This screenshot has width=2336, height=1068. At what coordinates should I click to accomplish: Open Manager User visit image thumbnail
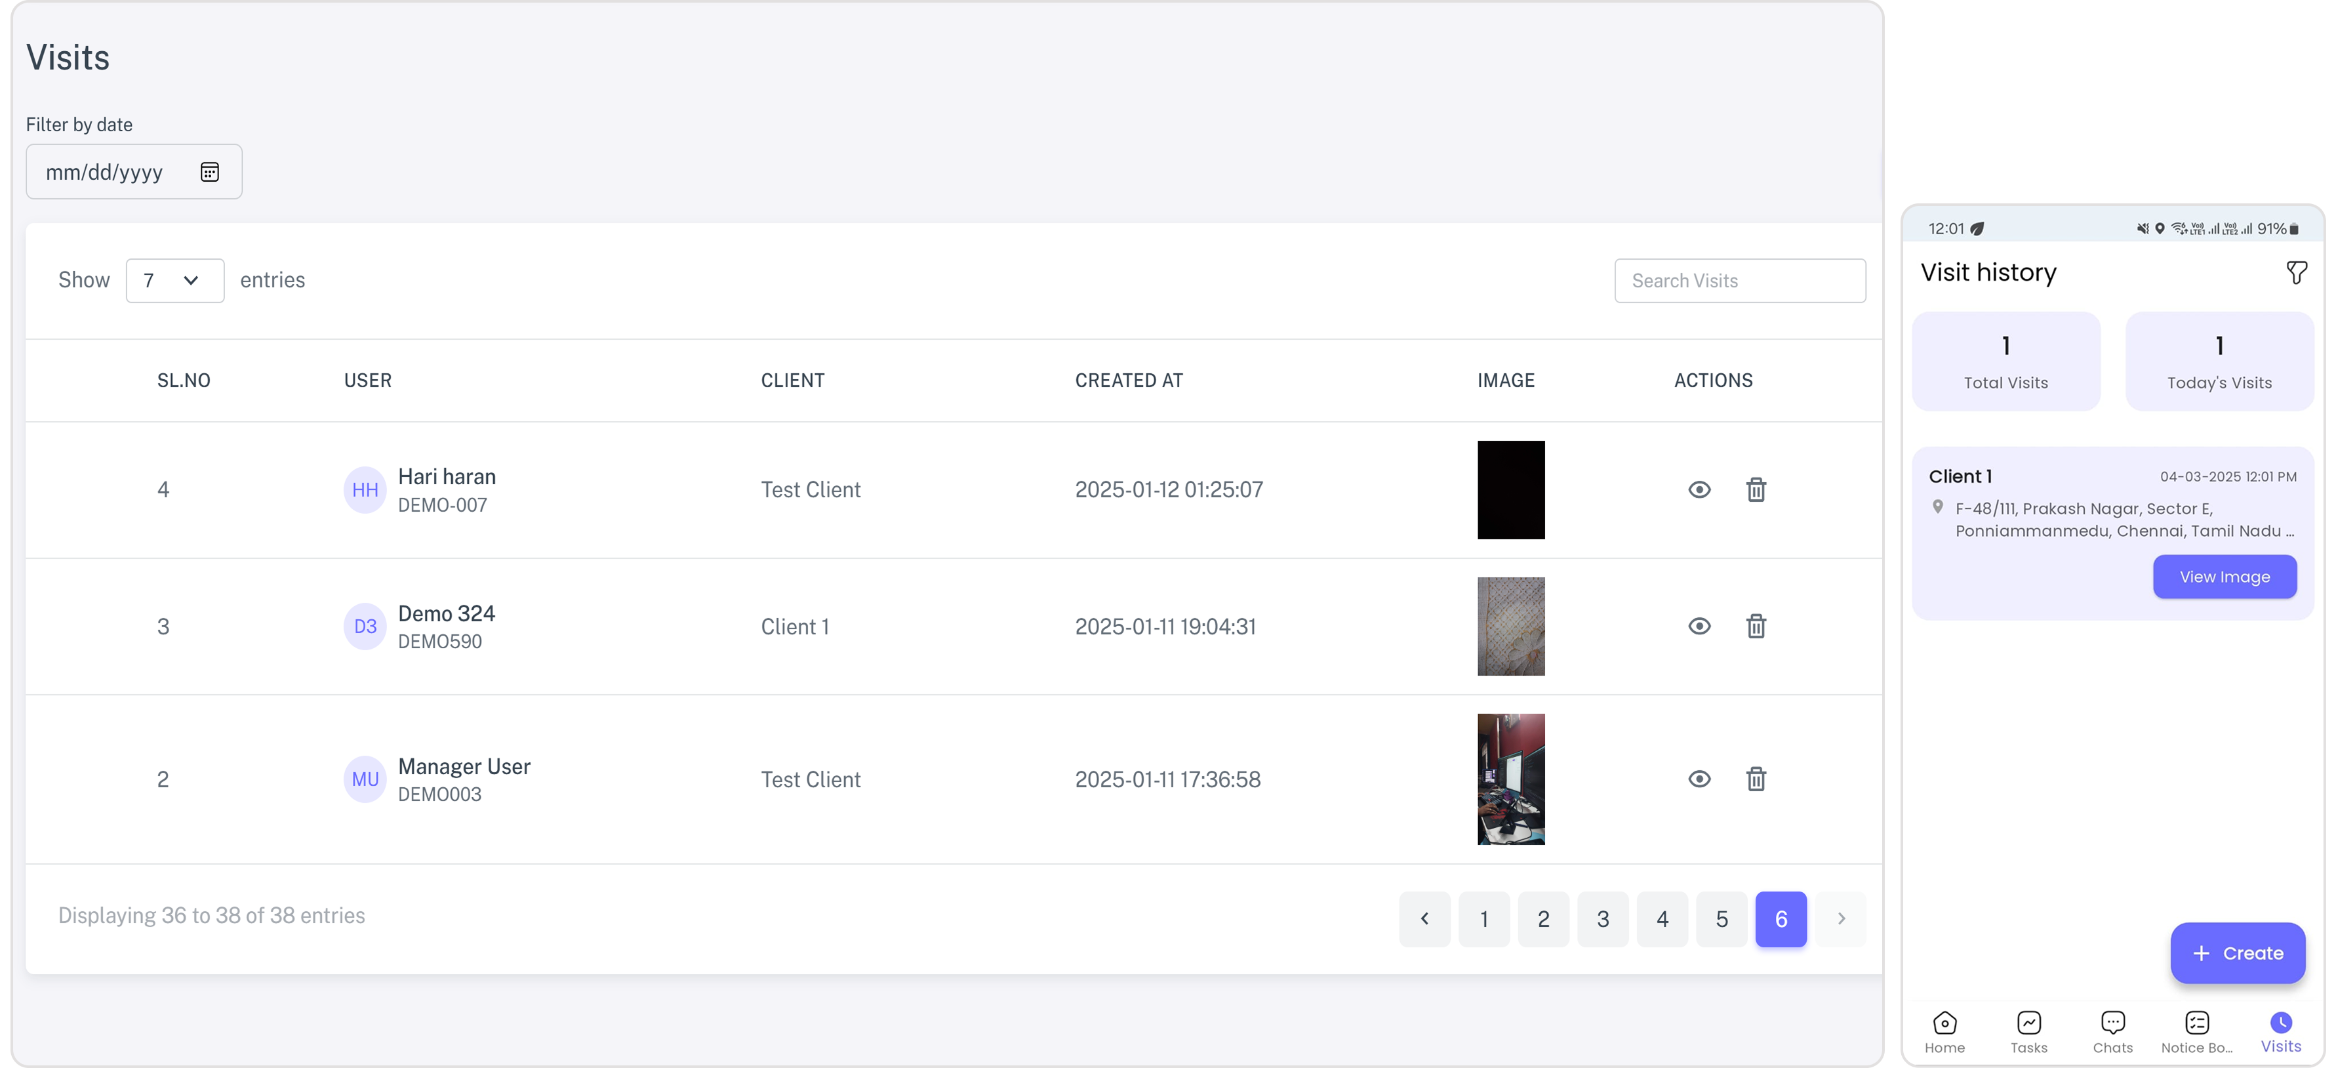[1511, 779]
